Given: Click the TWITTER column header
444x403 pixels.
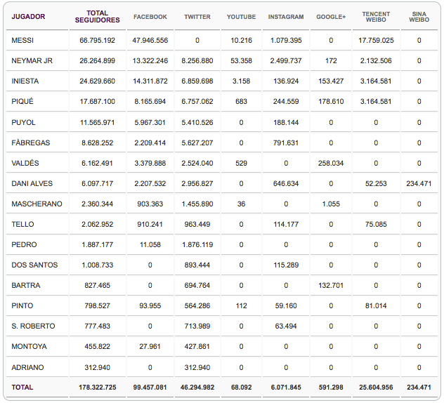Looking at the screenshot, I should tap(197, 17).
